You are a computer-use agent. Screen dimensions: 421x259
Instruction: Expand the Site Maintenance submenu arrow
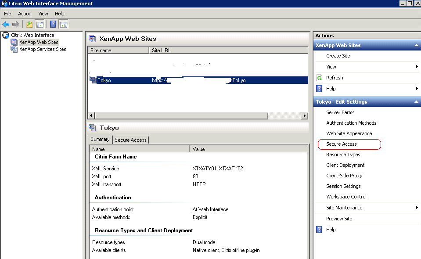pyautogui.click(x=417, y=208)
